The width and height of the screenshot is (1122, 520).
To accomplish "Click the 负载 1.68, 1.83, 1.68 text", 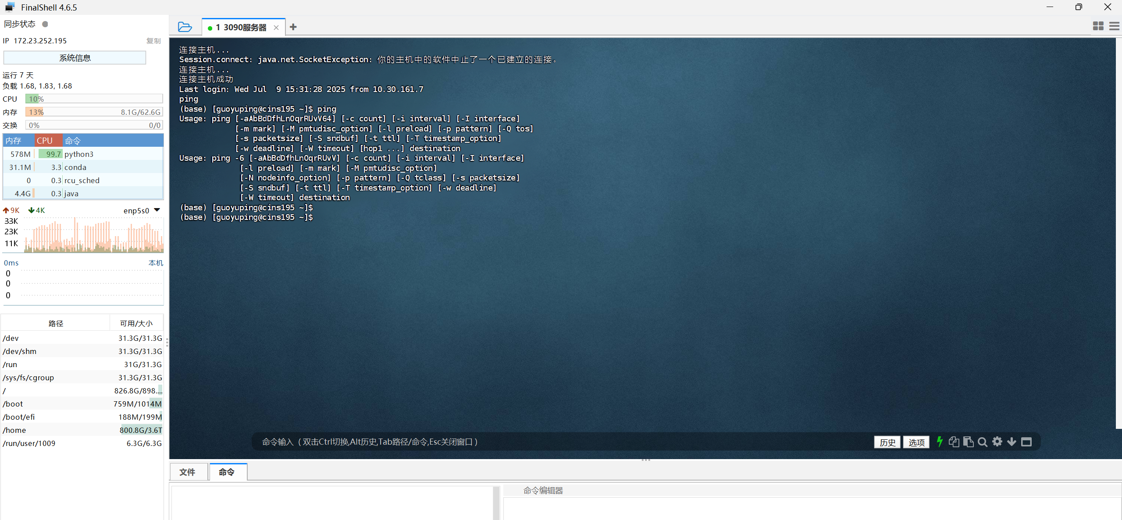I will tap(37, 86).
